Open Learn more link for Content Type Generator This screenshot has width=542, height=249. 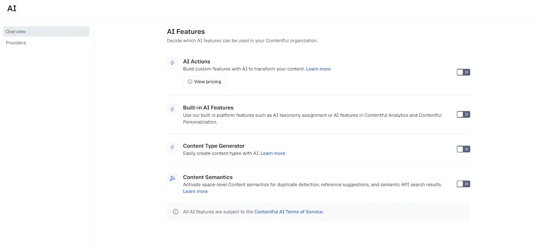273,153
